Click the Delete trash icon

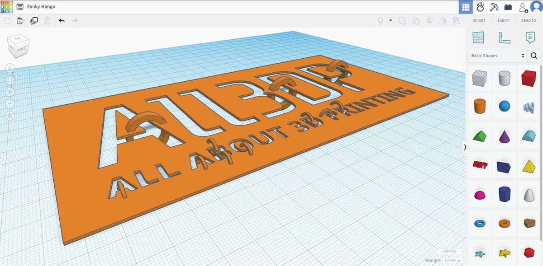click(x=48, y=20)
